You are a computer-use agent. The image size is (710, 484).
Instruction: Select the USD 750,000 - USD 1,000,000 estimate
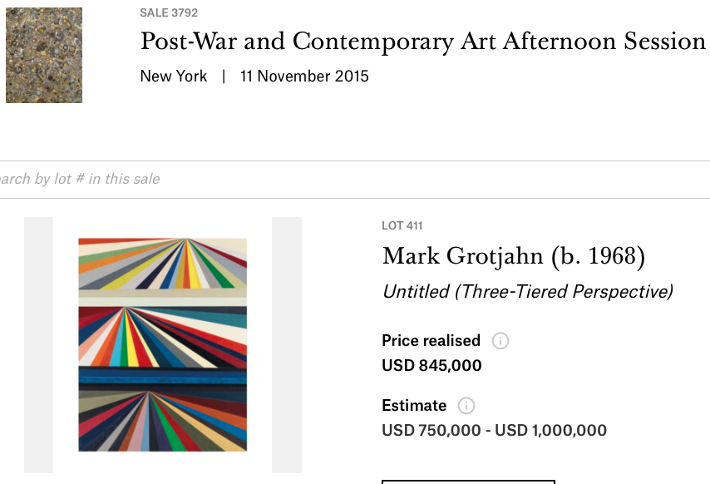click(494, 430)
